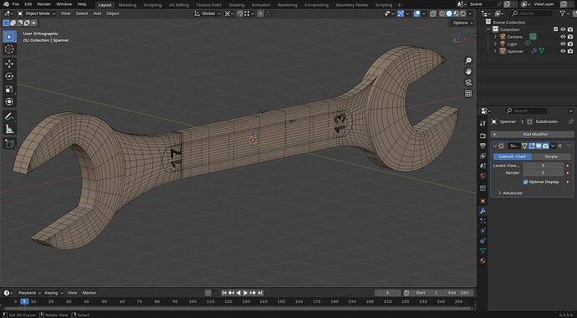The height and width of the screenshot is (318, 577).
Task: Open the Tool properties tab
Action: coord(483,123)
